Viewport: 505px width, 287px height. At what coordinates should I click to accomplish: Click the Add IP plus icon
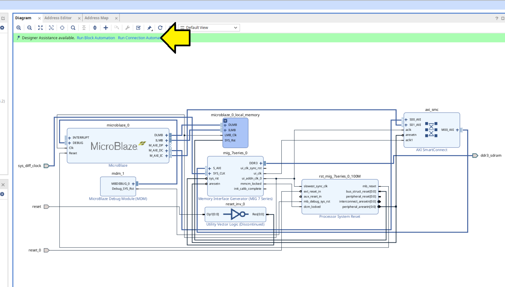point(106,28)
